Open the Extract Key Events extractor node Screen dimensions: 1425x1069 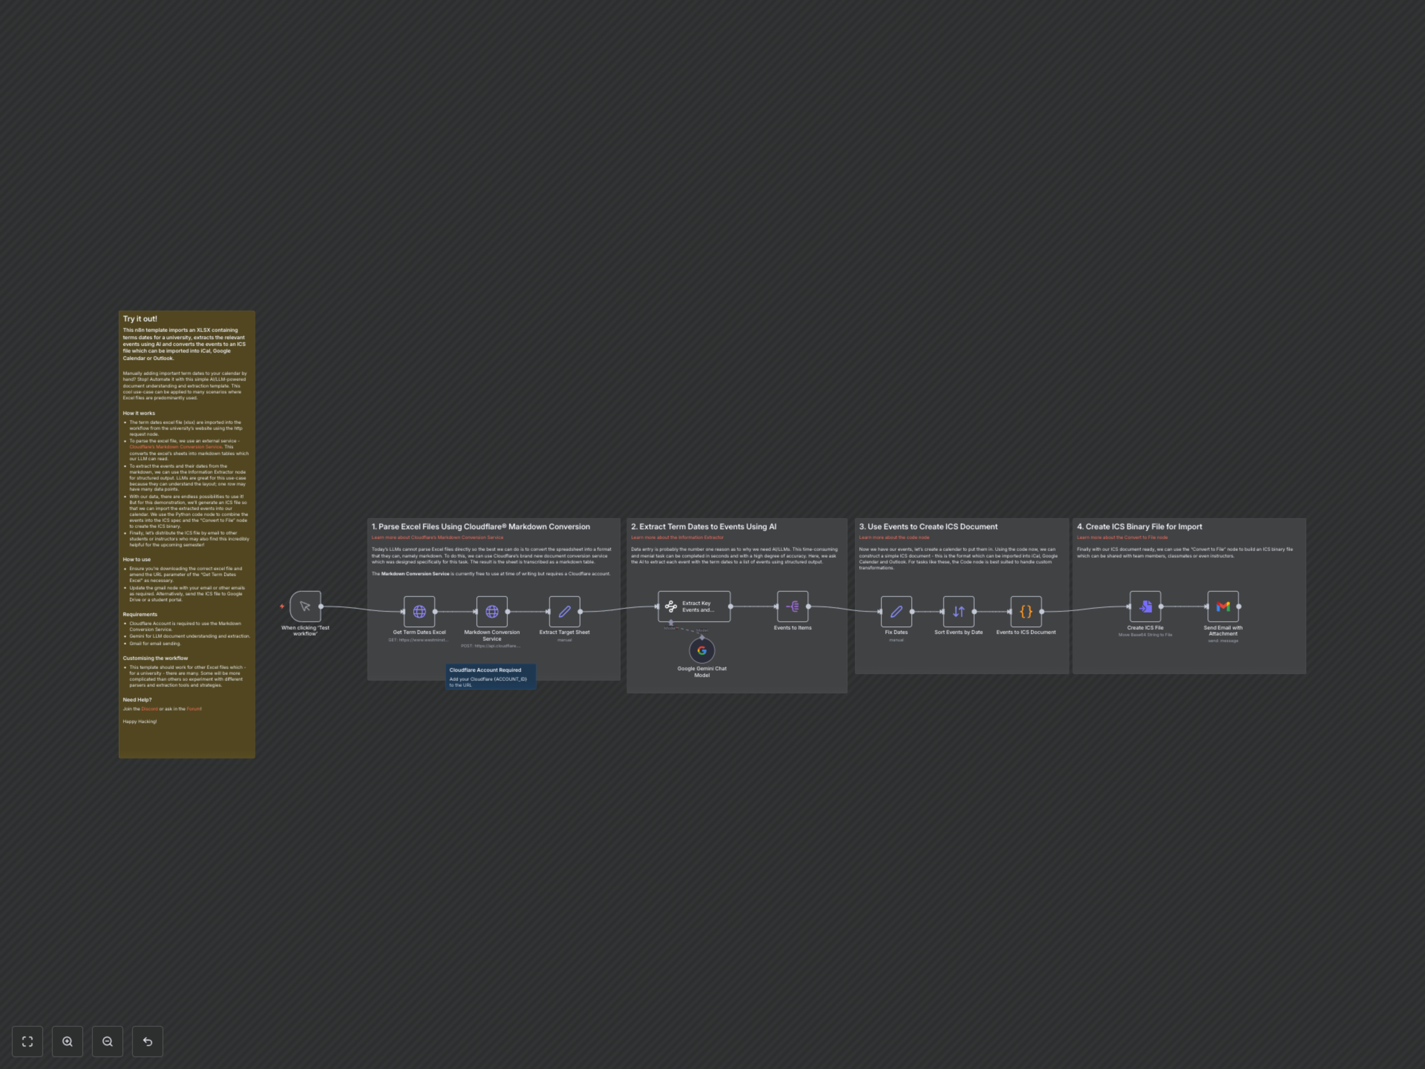(694, 606)
